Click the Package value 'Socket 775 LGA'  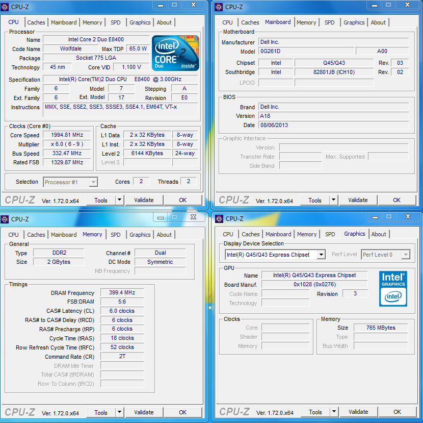pyautogui.click(x=96, y=58)
